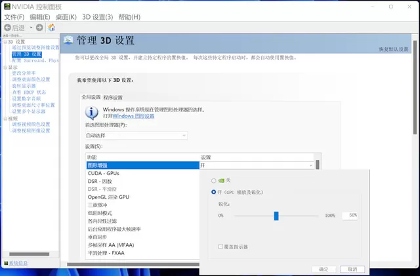Viewport: 420px width, 276px height.
Task: Open the back history dropdown arrow
Action: (x=31, y=28)
